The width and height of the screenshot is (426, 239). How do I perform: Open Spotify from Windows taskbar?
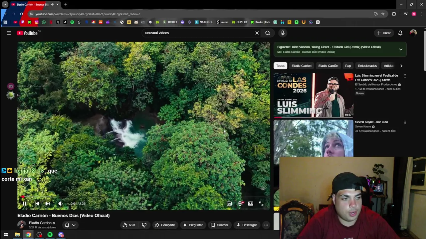click(x=50, y=235)
